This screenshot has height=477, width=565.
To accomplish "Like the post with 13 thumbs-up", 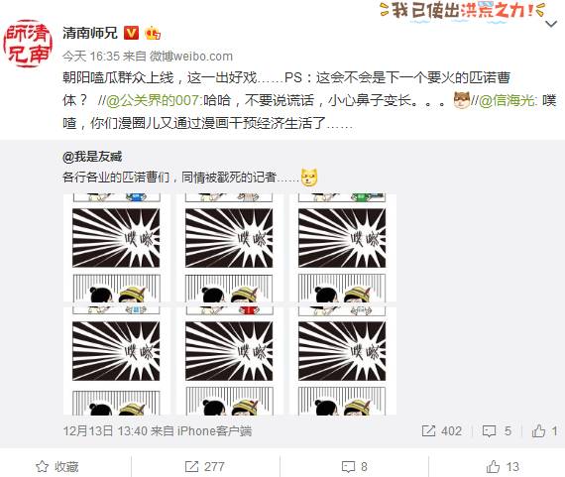I will [x=493, y=466].
